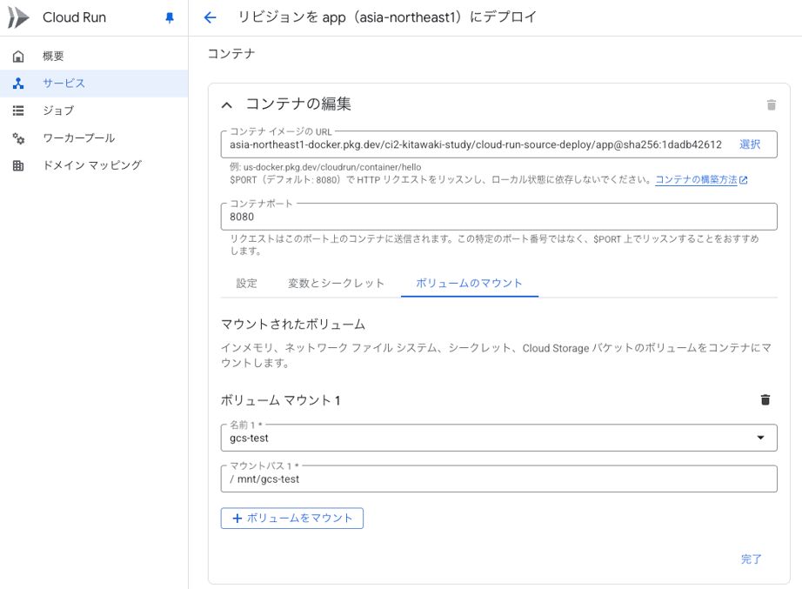The image size is (802, 589).
Task: Delete the container with gray trash icon
Action: pyautogui.click(x=772, y=105)
